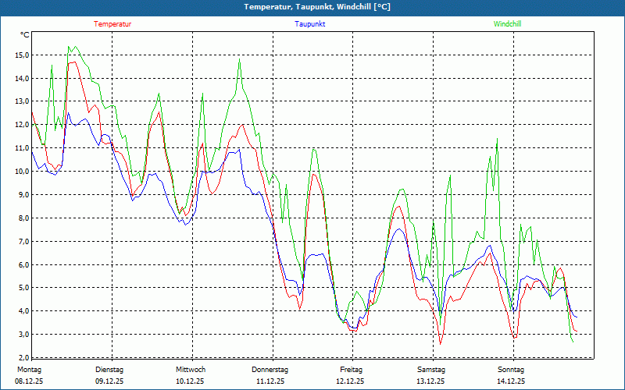Viewport: 625px width, 390px height.
Task: Click the 5,0 value on the y-axis
Action: pos(23,288)
